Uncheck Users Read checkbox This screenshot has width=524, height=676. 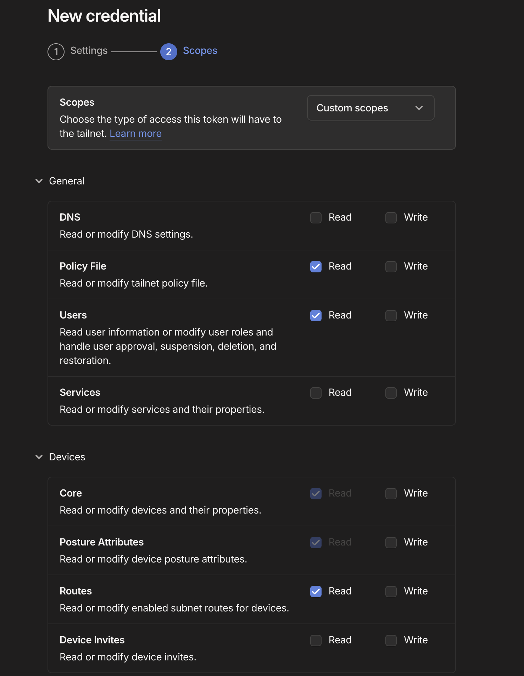(x=316, y=316)
